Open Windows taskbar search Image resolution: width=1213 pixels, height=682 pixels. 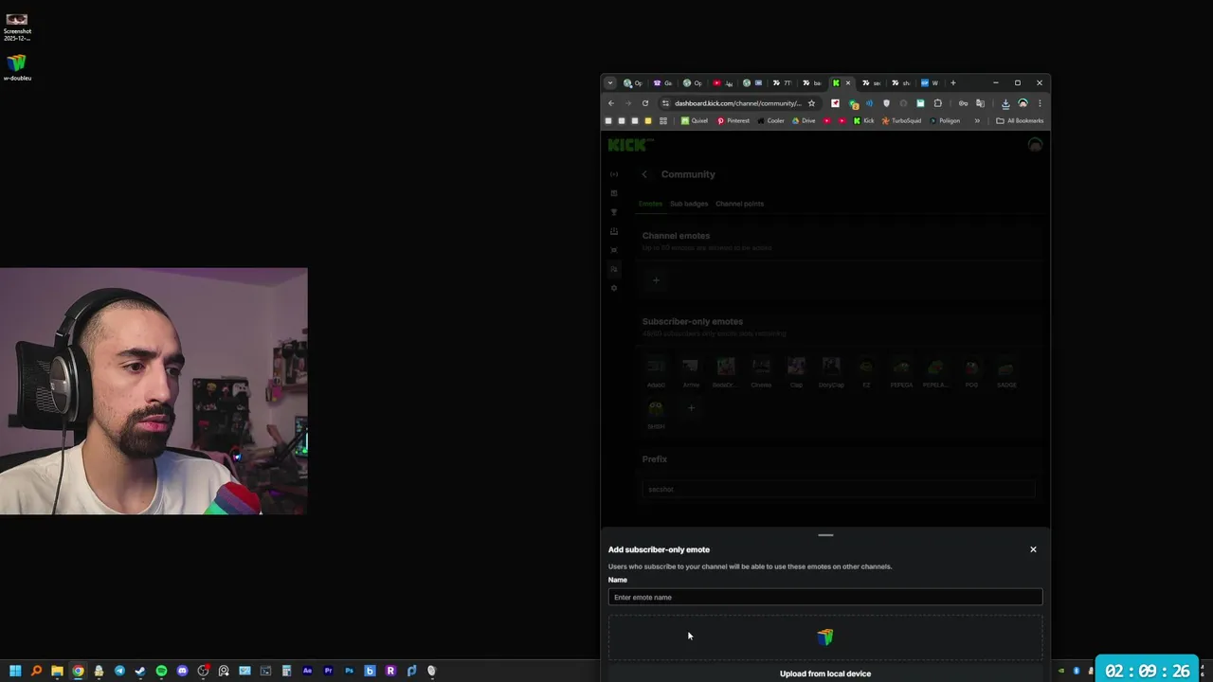point(36,671)
